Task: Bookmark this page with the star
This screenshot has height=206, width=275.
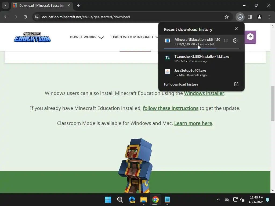Action: (227, 17)
